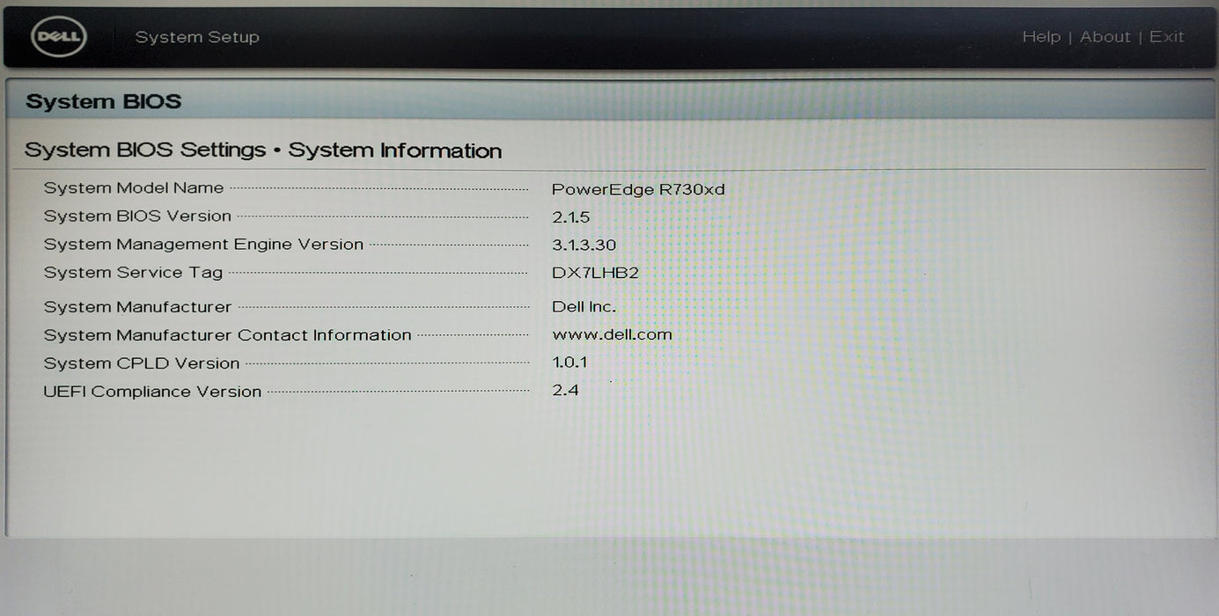
Task: Click the BIOS version value 2.1.5
Action: click(x=571, y=217)
